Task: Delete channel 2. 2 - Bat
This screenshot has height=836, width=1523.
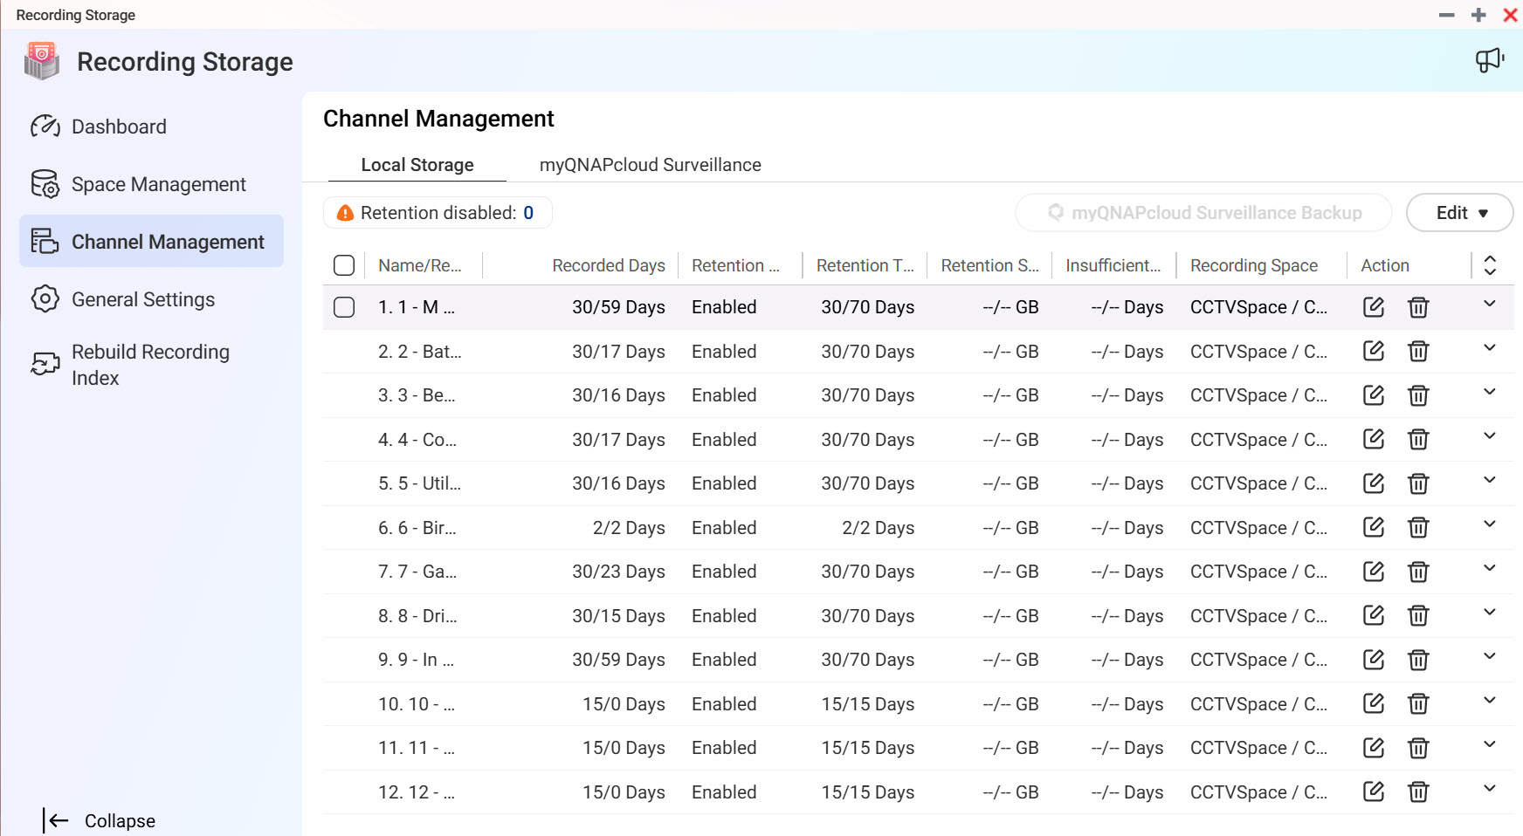Action: click(1418, 351)
